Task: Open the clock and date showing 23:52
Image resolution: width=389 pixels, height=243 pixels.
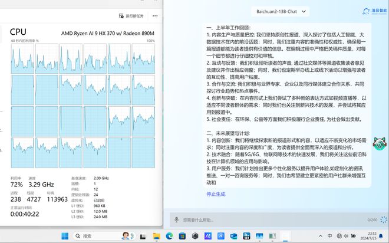Action: click(x=368, y=236)
